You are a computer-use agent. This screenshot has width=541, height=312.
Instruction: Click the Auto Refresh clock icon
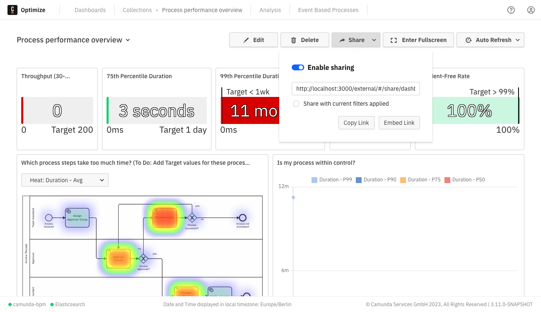(x=468, y=40)
